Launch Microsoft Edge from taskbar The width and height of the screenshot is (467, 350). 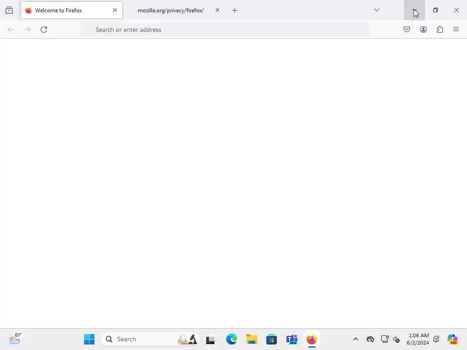tap(231, 339)
